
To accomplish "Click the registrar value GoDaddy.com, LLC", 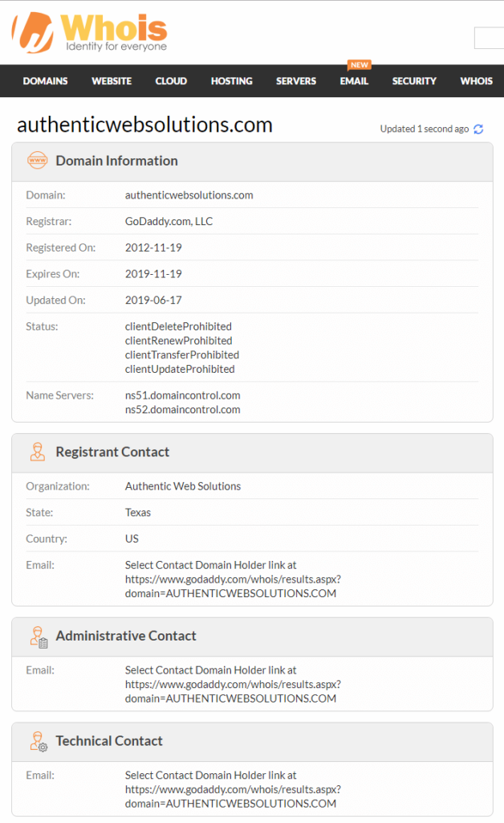I will tap(169, 222).
